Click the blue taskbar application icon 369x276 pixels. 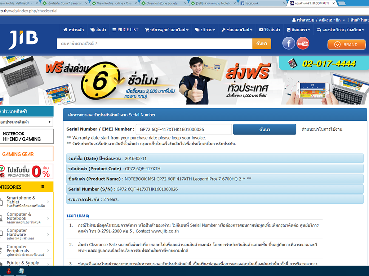[21, 271]
